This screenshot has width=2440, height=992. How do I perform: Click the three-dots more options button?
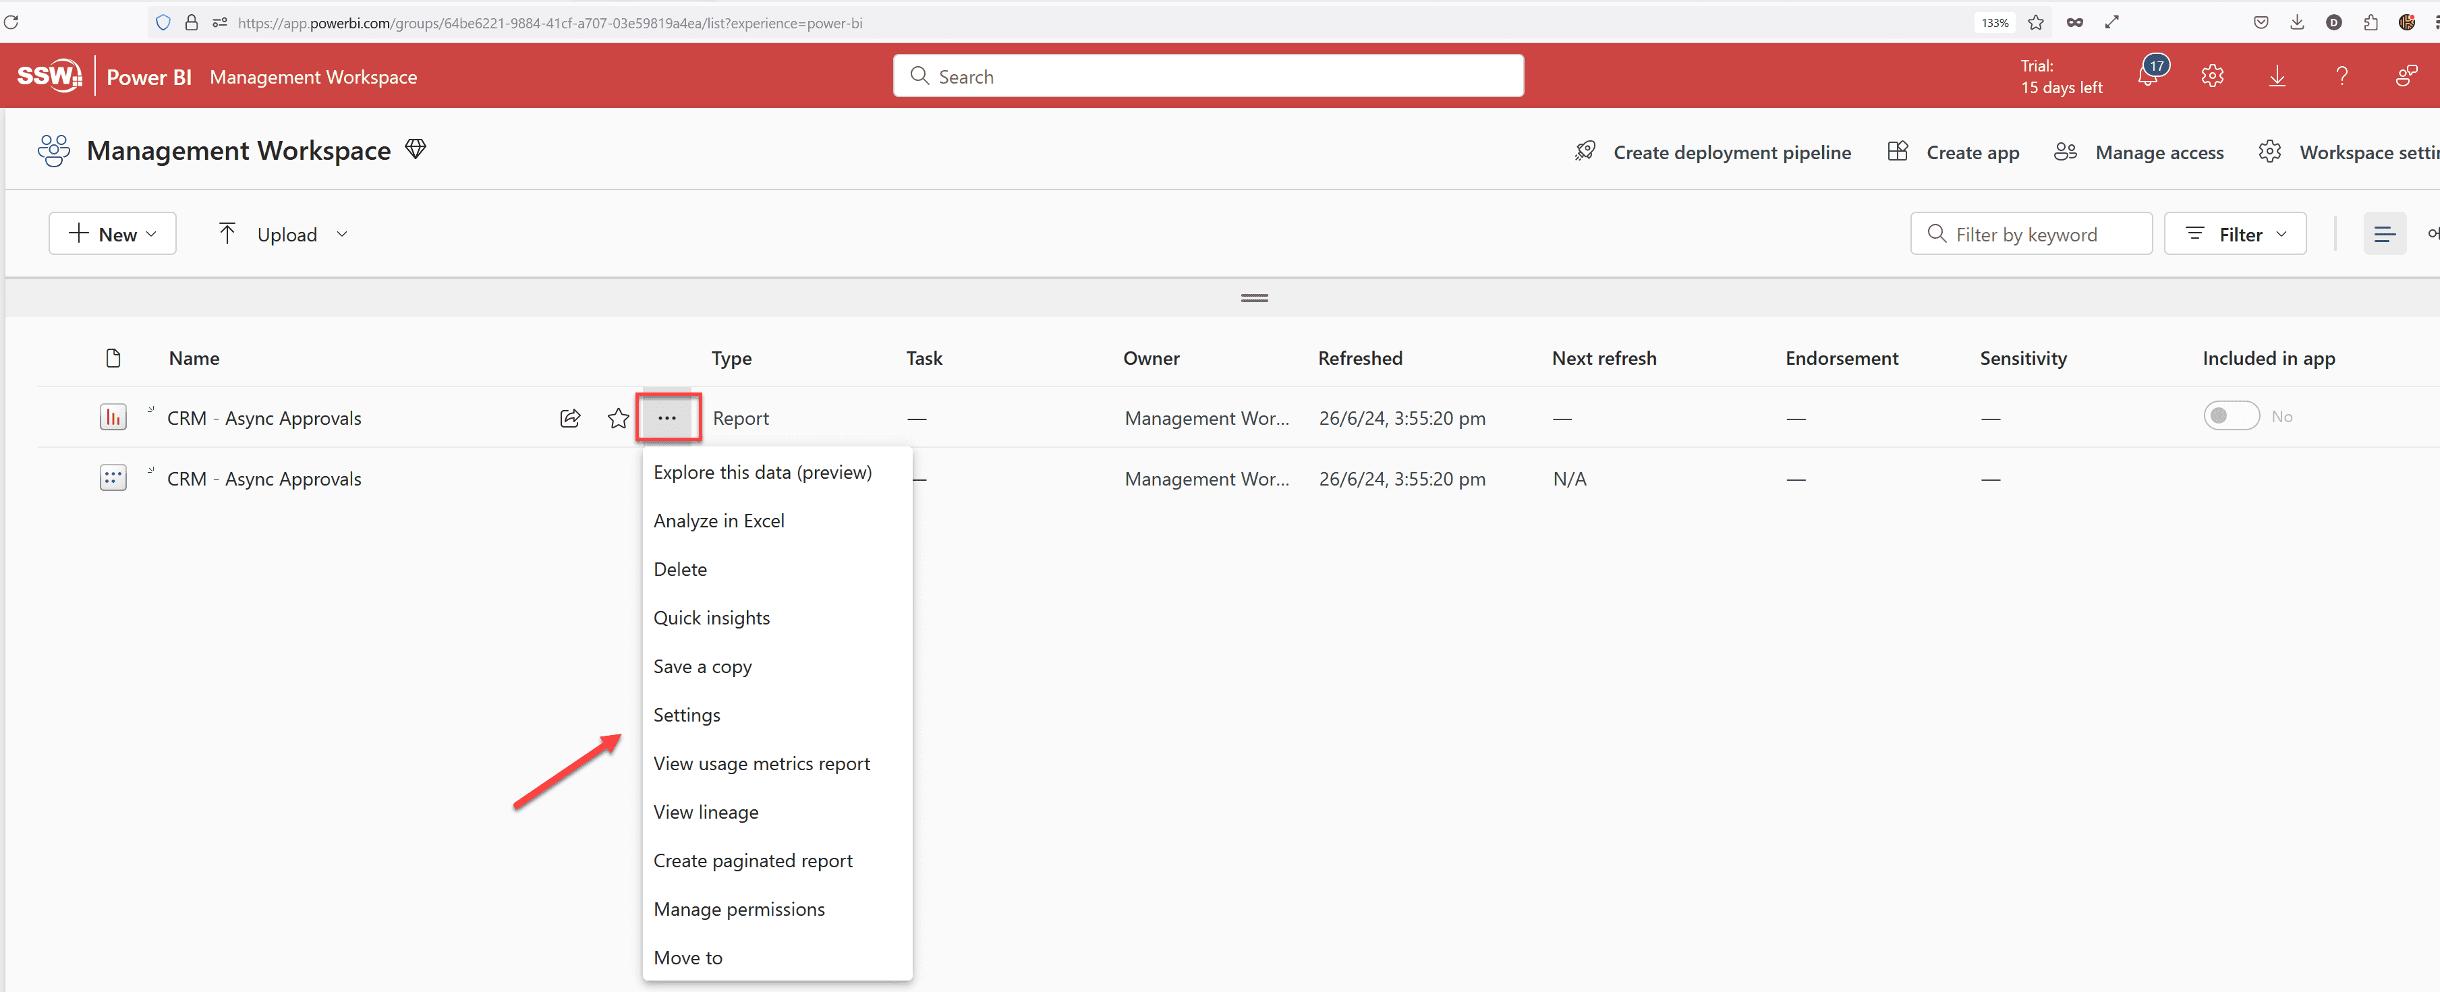(x=666, y=417)
